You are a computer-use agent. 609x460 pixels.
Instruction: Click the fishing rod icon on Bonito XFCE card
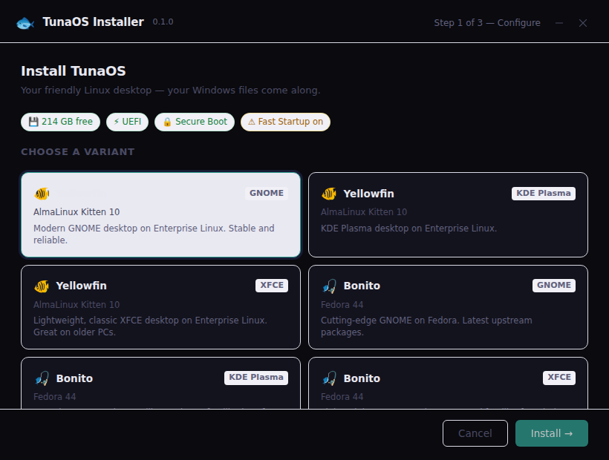[329, 378]
